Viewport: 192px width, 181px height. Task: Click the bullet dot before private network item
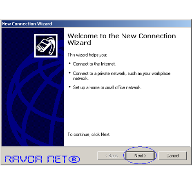click(x=70, y=73)
